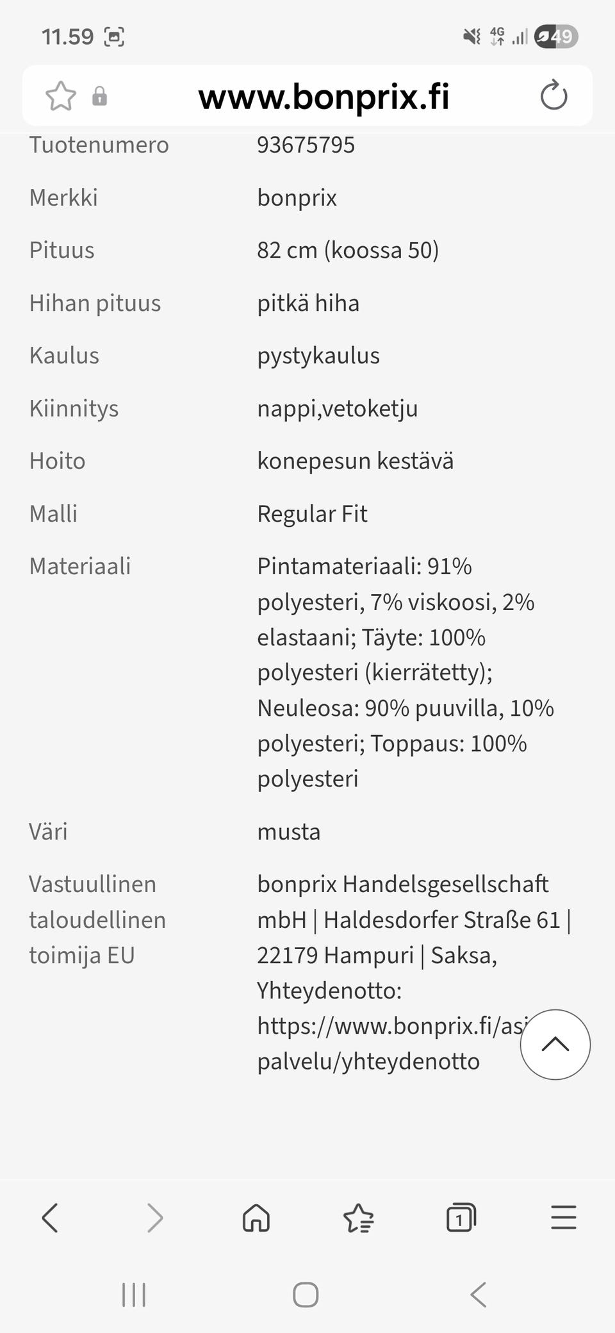The image size is (615, 1333).
Task: Open Android recent apps overview
Action: click(133, 1295)
